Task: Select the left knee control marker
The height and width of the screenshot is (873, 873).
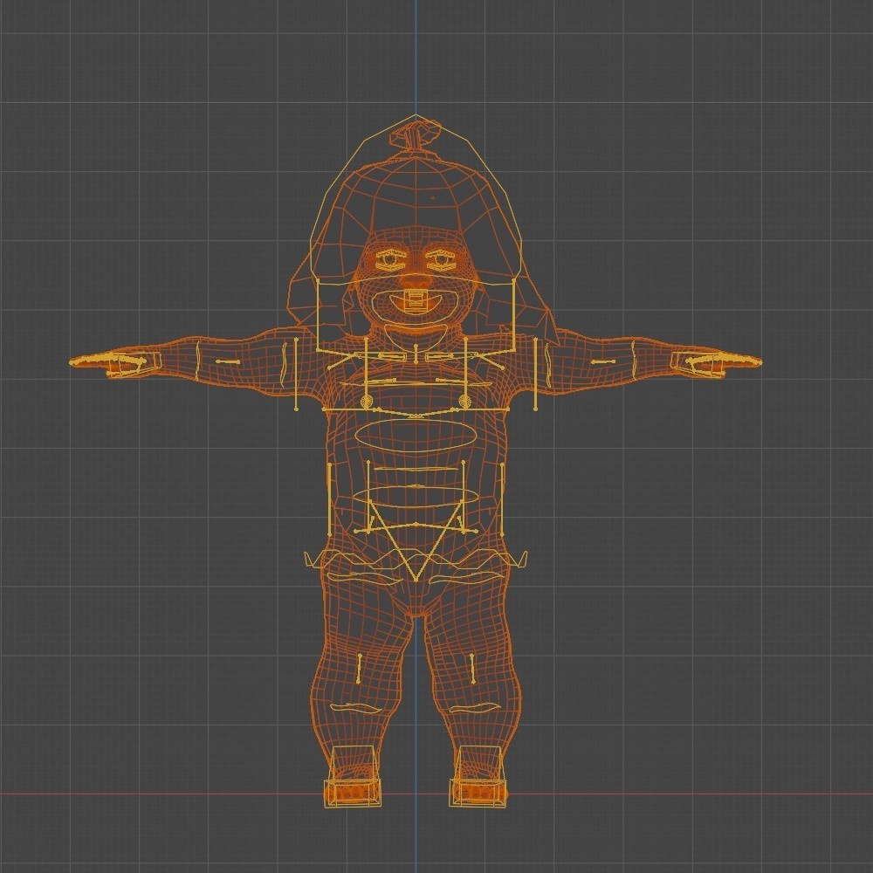Action: coord(358,668)
